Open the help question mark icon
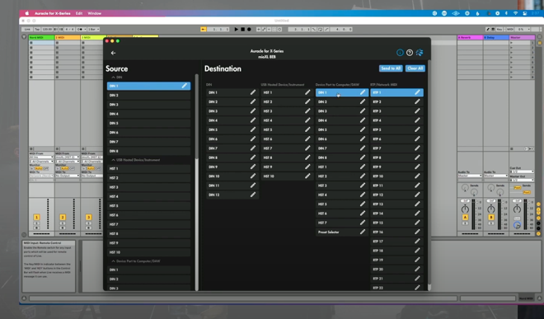The image size is (544, 319). (410, 53)
